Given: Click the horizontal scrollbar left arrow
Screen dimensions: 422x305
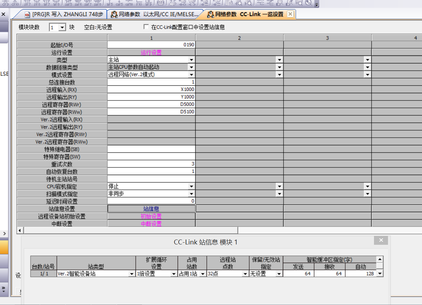Looking at the screenshot, I should [20, 230].
